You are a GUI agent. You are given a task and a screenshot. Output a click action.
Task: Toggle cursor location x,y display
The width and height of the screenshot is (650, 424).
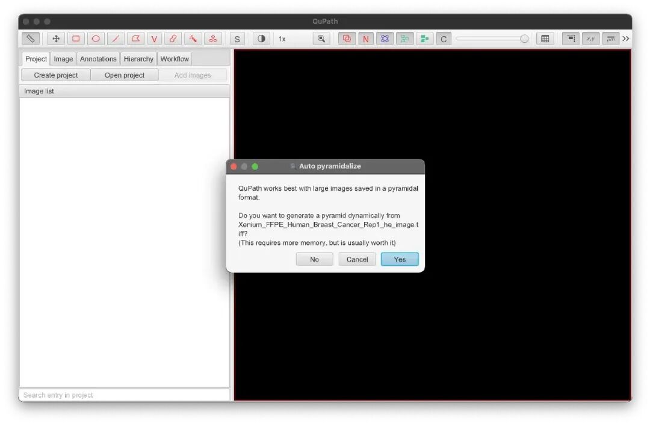[591, 38]
